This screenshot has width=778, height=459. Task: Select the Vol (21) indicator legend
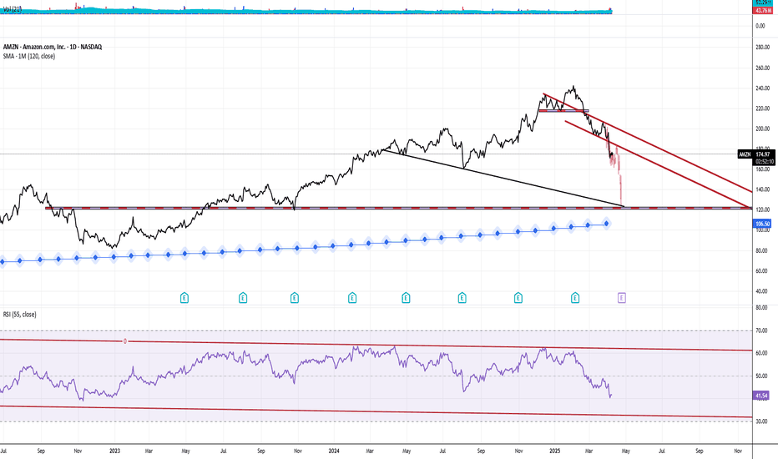13,9
